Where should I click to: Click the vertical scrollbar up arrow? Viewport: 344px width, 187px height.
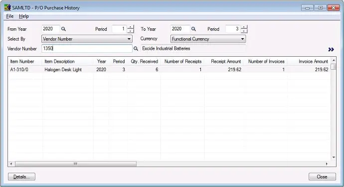[334, 60]
